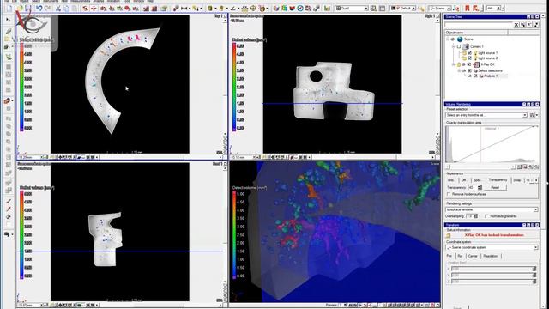The image size is (549, 309).
Task: Select the X-Ray OK volume icon in tree
Action: (477, 65)
